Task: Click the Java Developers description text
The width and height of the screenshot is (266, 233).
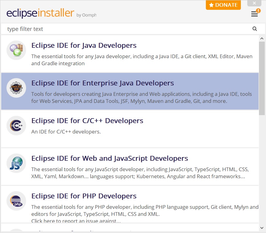Action: (142, 60)
